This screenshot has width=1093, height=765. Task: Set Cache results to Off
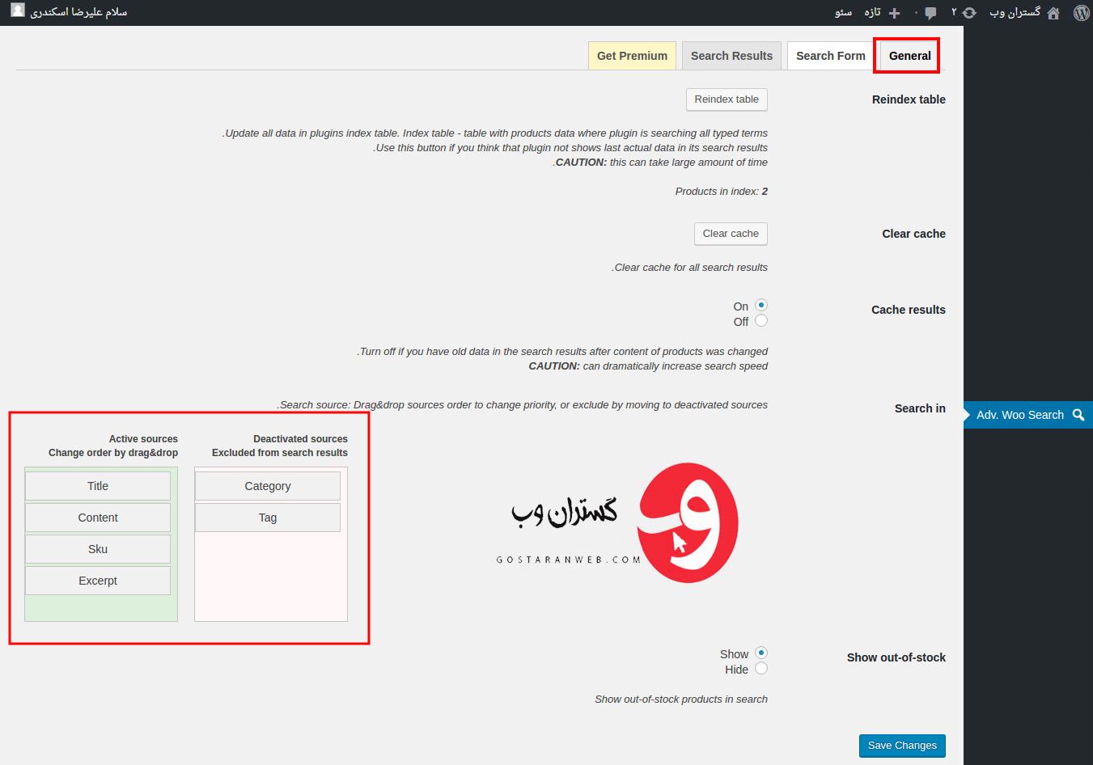coord(761,320)
